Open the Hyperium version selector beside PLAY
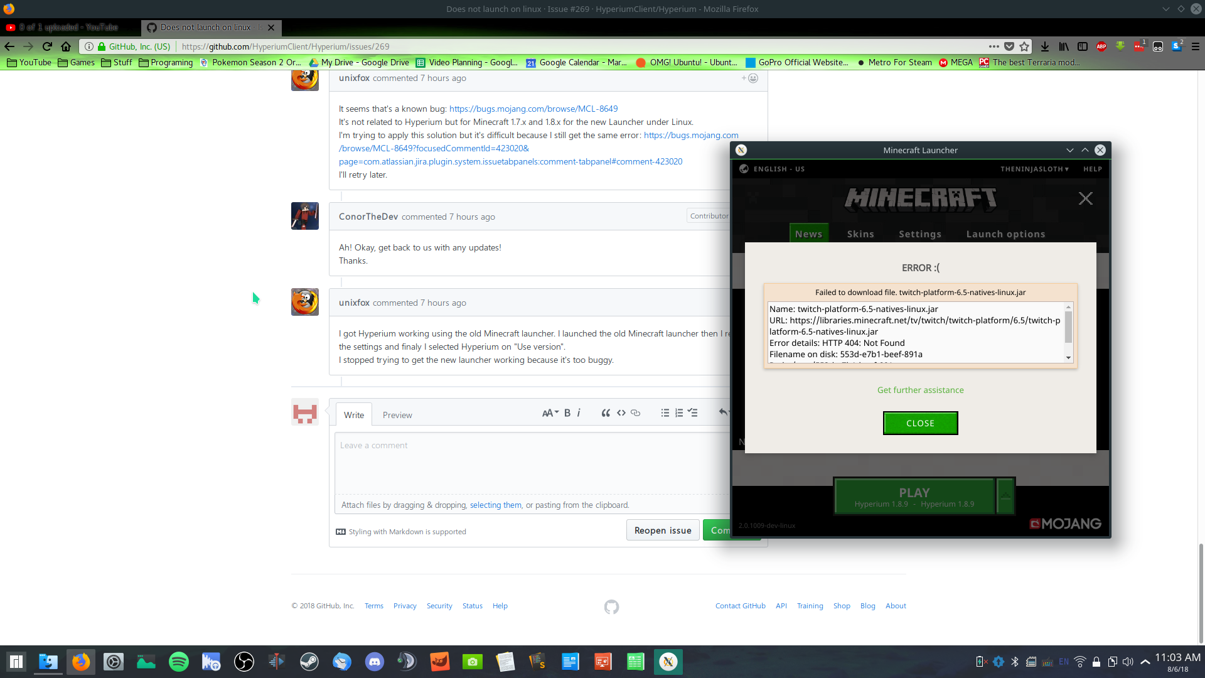Image resolution: width=1205 pixels, height=678 pixels. click(1005, 495)
